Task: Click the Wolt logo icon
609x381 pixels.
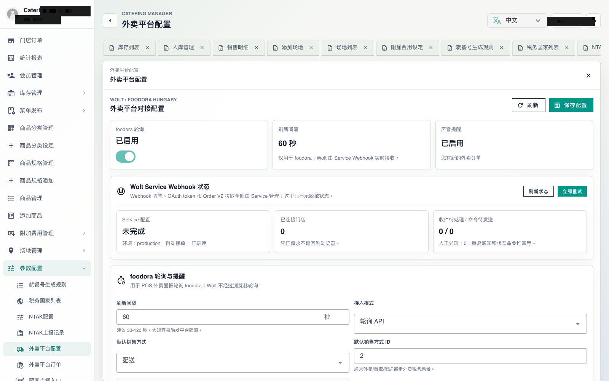Action: 121,191
